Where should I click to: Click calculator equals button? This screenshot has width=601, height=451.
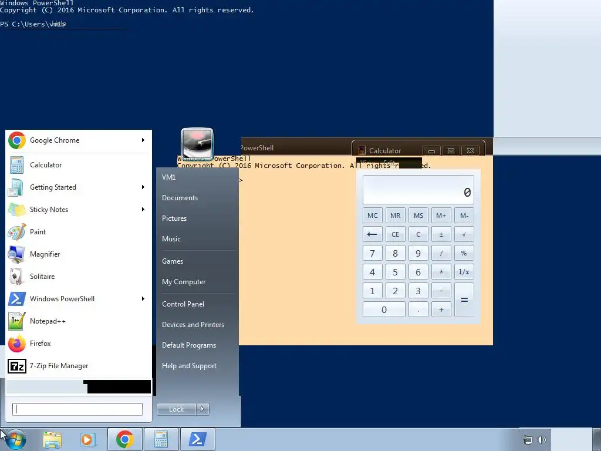tap(464, 300)
